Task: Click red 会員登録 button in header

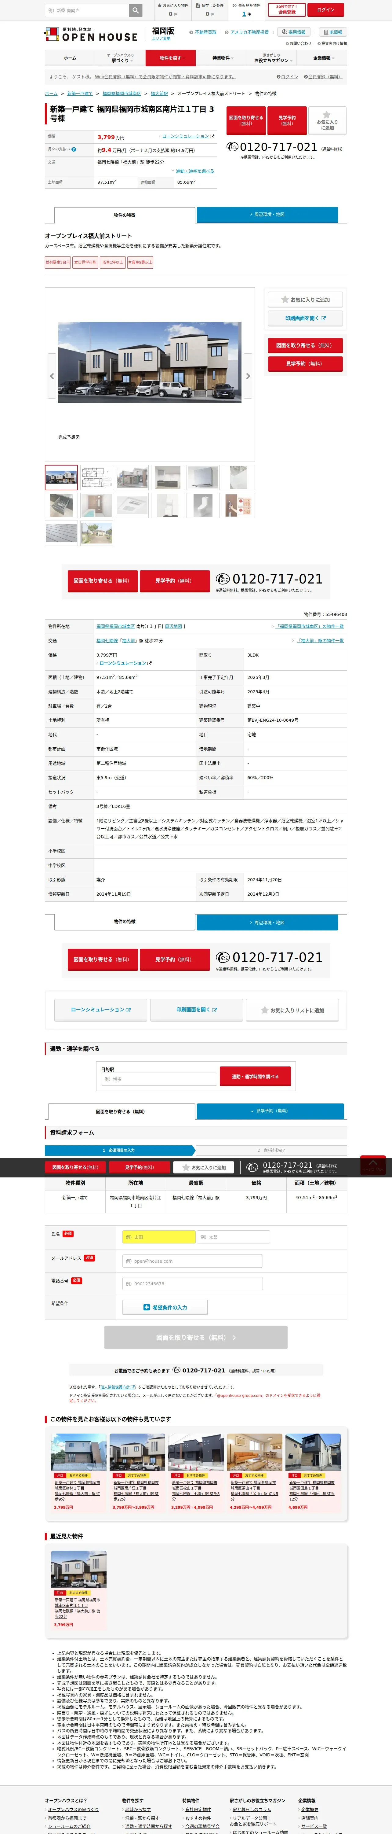Action: click(x=287, y=10)
